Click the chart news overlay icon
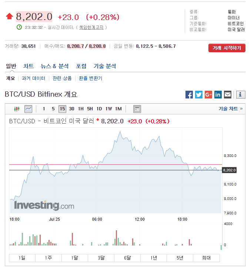 [x=137, y=109]
